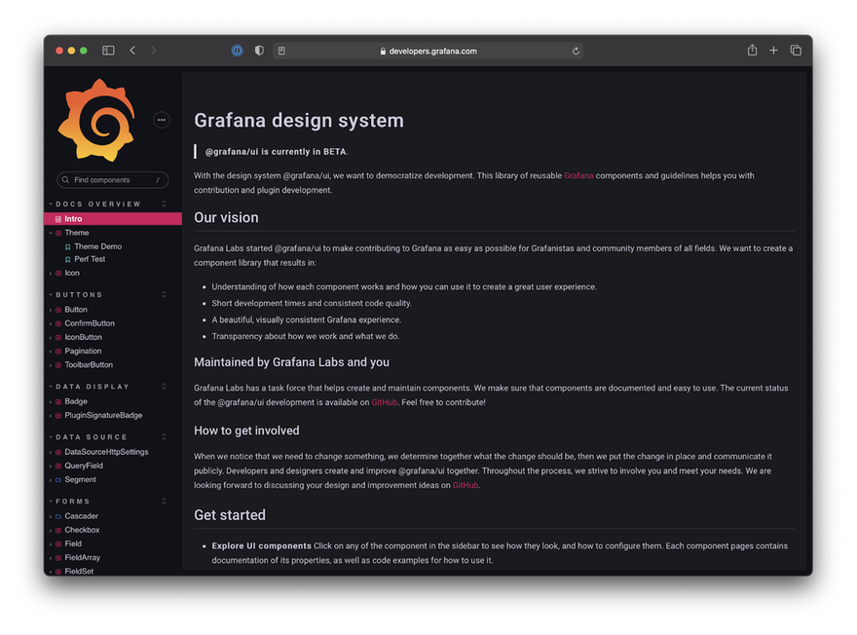The height and width of the screenshot is (635, 857).
Task: Open the ConfirmButton component
Action: click(x=89, y=323)
